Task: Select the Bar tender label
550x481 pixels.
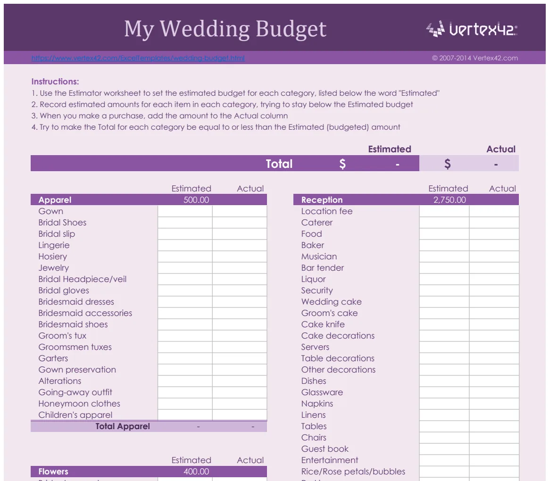Action: tap(322, 268)
